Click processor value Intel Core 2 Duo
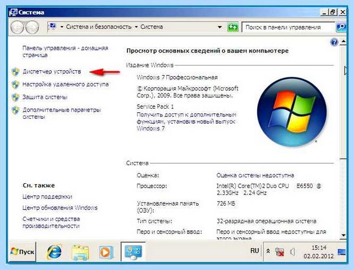The image size is (354, 270). click(x=268, y=189)
